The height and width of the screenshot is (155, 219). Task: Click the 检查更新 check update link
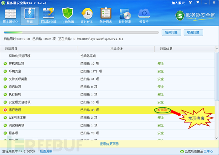(x=46, y=151)
